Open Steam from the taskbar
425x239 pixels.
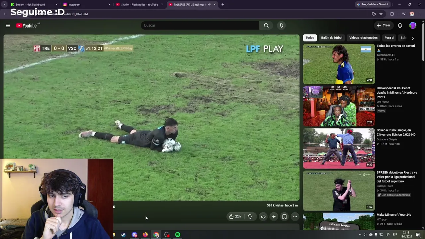(x=123, y=235)
